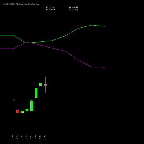144x144 pixels.
Task: Click the close value C: 52.65
Action: (50, 7)
